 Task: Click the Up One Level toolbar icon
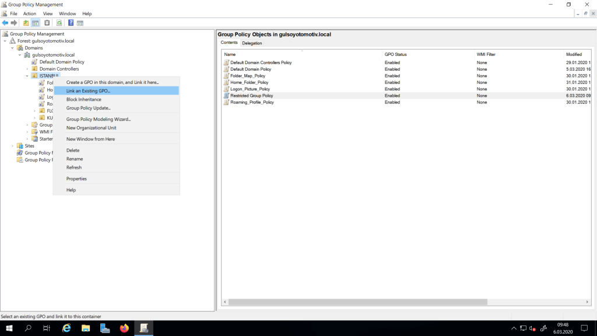[x=26, y=23]
